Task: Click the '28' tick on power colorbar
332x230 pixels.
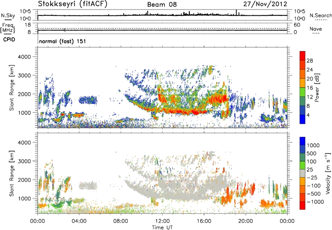Action: click(310, 61)
